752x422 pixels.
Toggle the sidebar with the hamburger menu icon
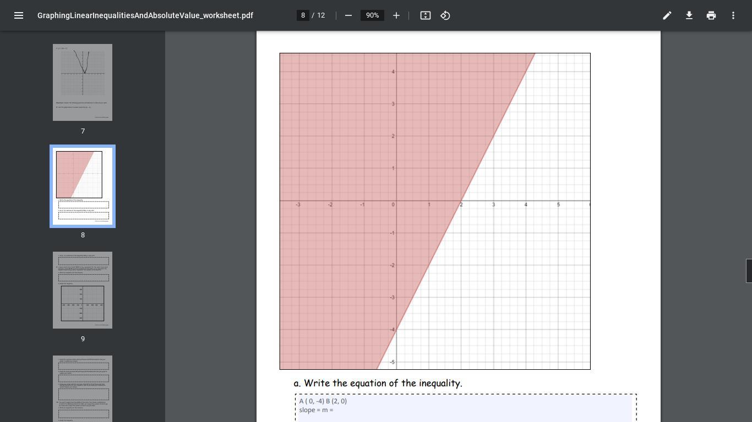click(x=19, y=15)
